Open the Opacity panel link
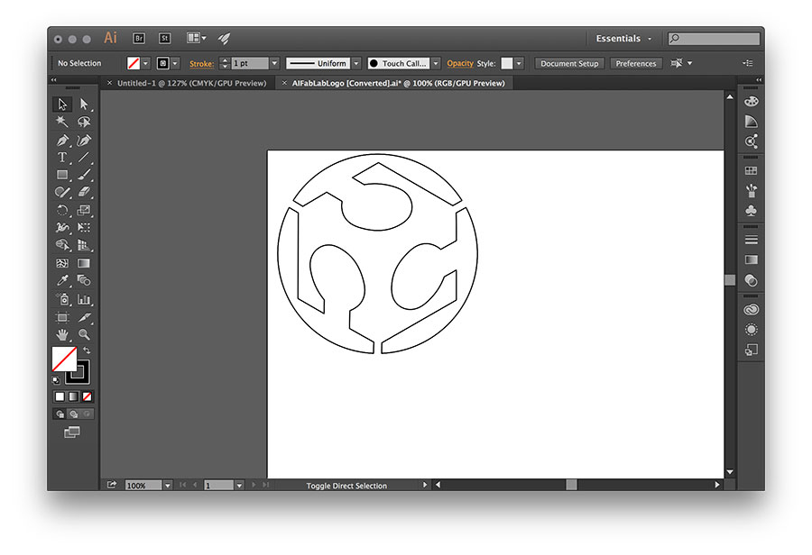 [460, 63]
